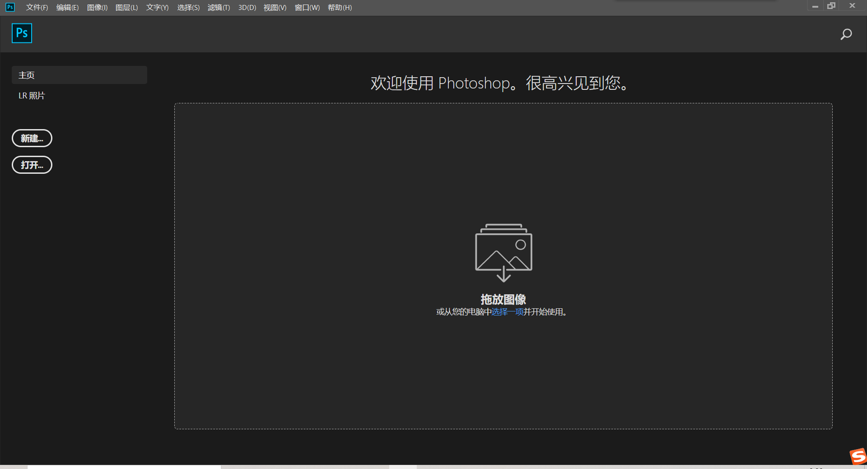Open search with the magnifier icon
The width and height of the screenshot is (867, 469).
click(846, 34)
